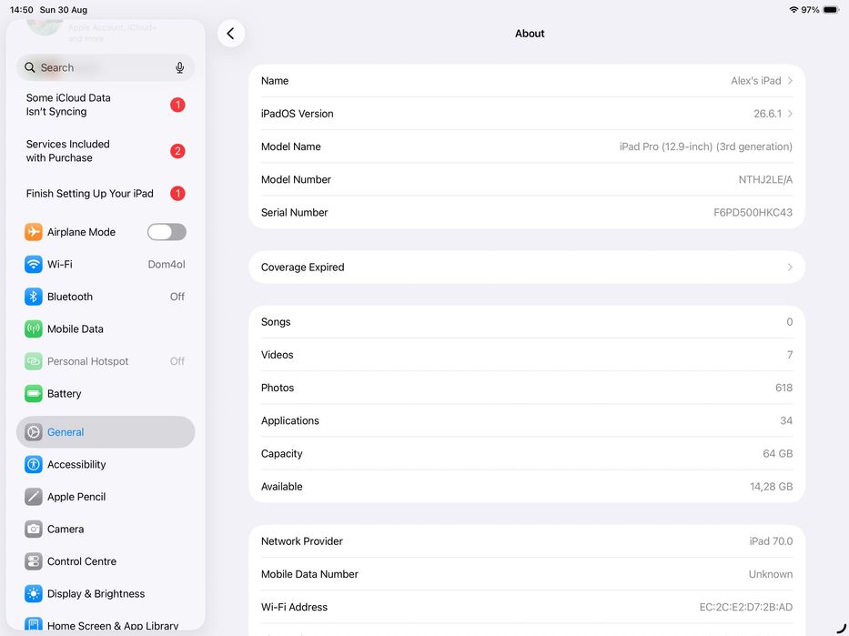Tap the version value 26.6.1
This screenshot has height=636, width=849.
click(x=767, y=114)
